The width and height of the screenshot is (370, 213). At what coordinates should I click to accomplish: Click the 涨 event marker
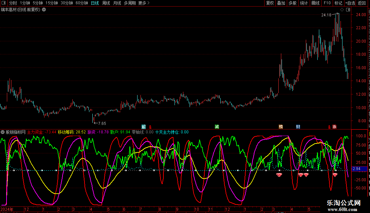point(334,127)
